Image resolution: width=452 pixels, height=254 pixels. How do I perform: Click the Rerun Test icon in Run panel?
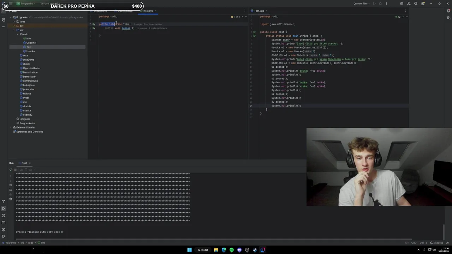click(11, 170)
